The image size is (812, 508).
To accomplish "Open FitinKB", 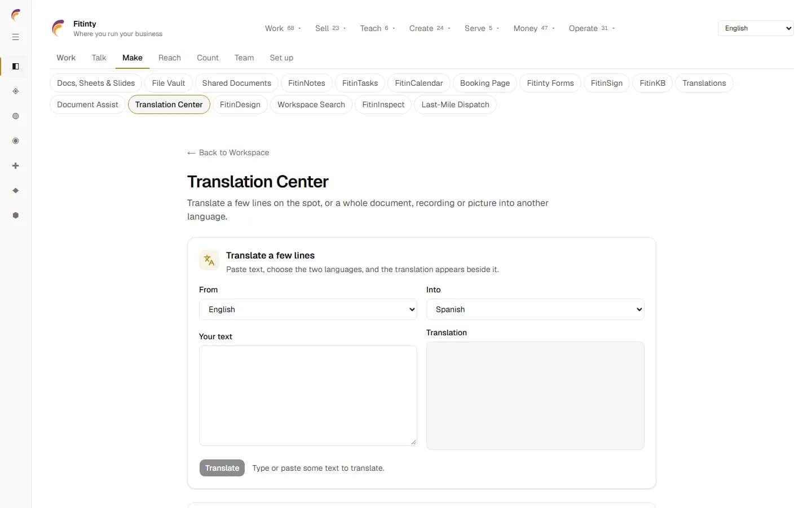I will 652,83.
